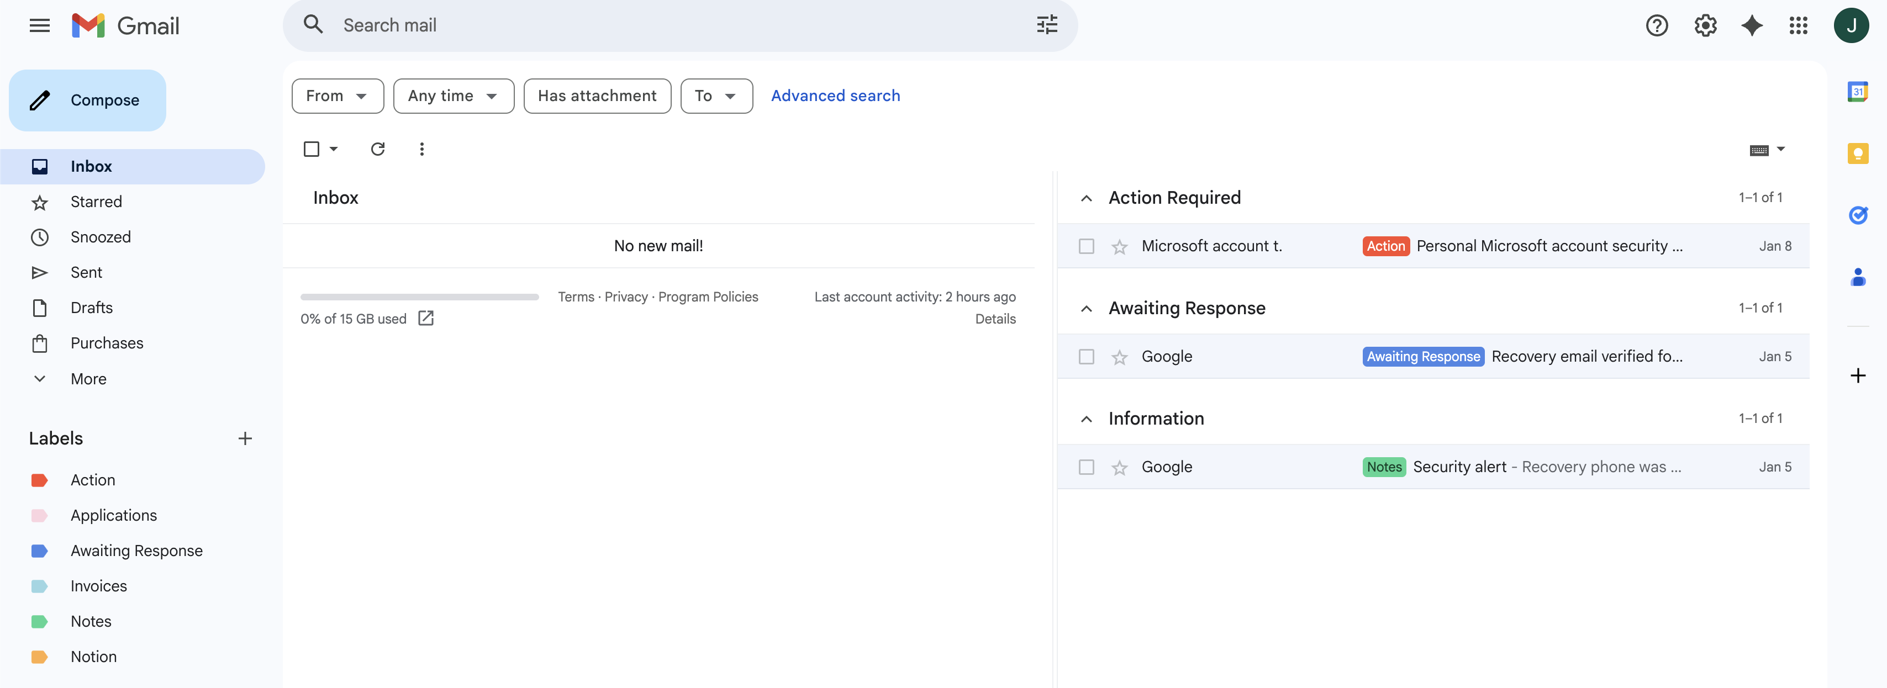Open Google Keep side panel
1887x688 pixels.
(x=1857, y=153)
